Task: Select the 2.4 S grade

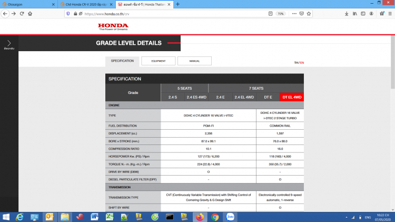Action: 173,97
